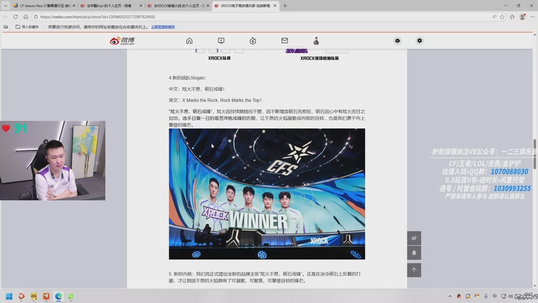The height and width of the screenshot is (303, 538).
Task: Close the XROCK穿越火线 homepage tab
Action: pyautogui.click(x=208, y=6)
